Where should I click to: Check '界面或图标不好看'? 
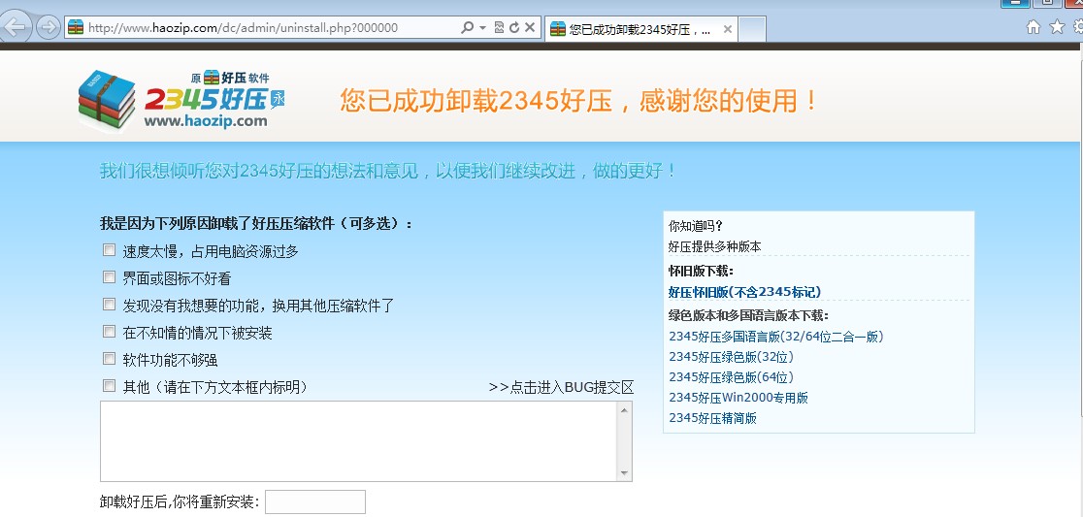tap(109, 276)
